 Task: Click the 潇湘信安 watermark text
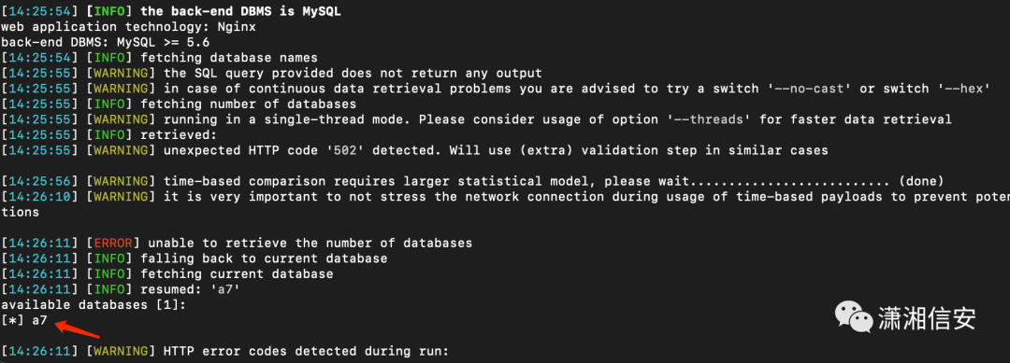(926, 318)
